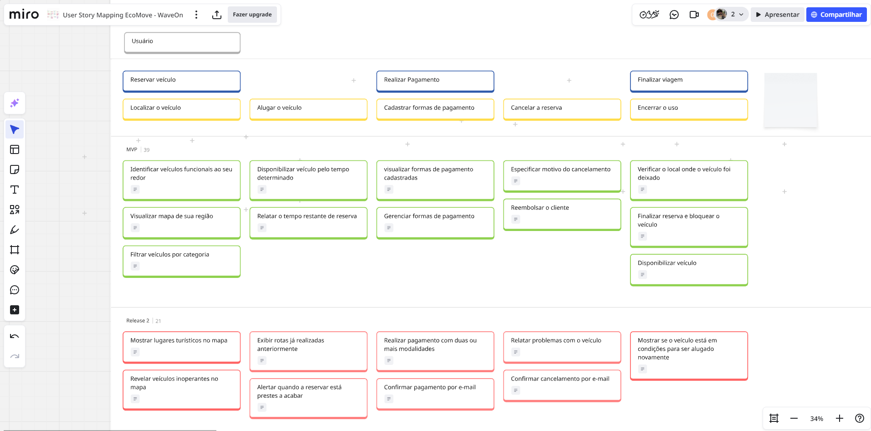
Task: Select the Reservar veículo card
Action: coord(181,81)
